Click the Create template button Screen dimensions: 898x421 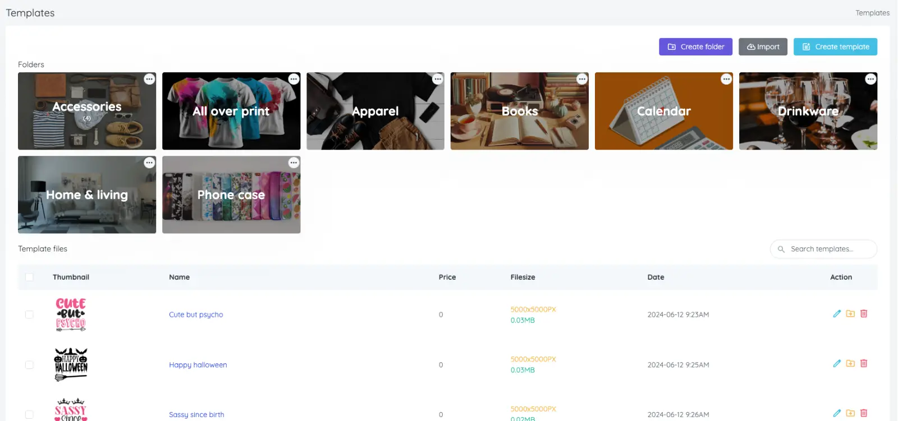click(x=835, y=47)
